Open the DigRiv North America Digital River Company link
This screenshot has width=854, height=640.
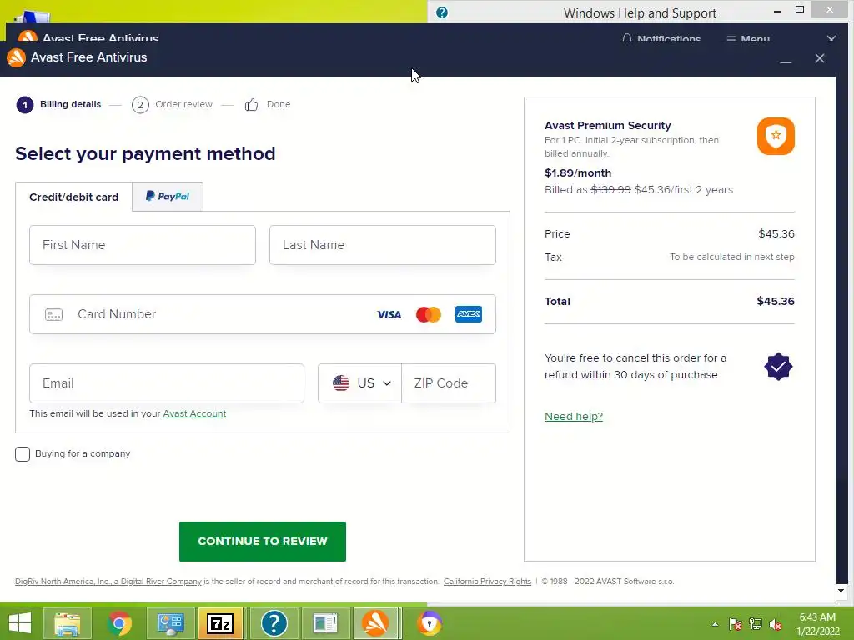pyautogui.click(x=108, y=581)
